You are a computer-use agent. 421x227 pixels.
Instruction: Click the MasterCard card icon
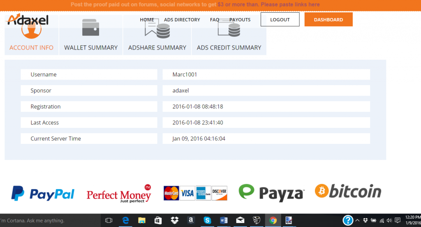(171, 193)
